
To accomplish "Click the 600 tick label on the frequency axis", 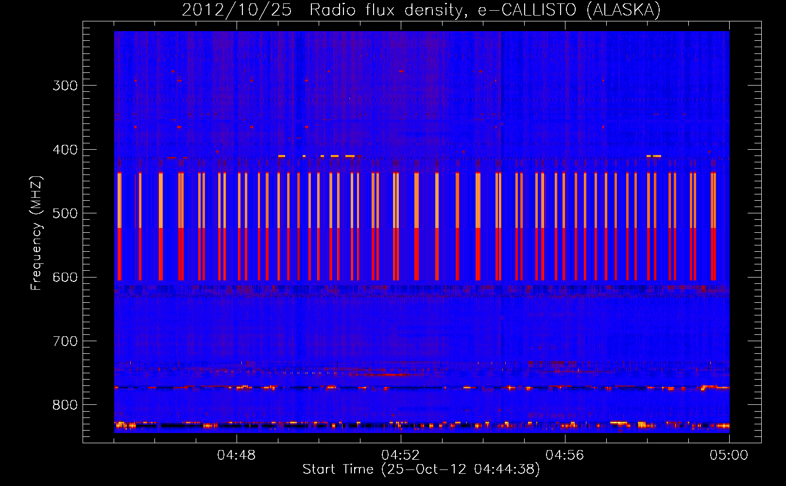I will (65, 278).
